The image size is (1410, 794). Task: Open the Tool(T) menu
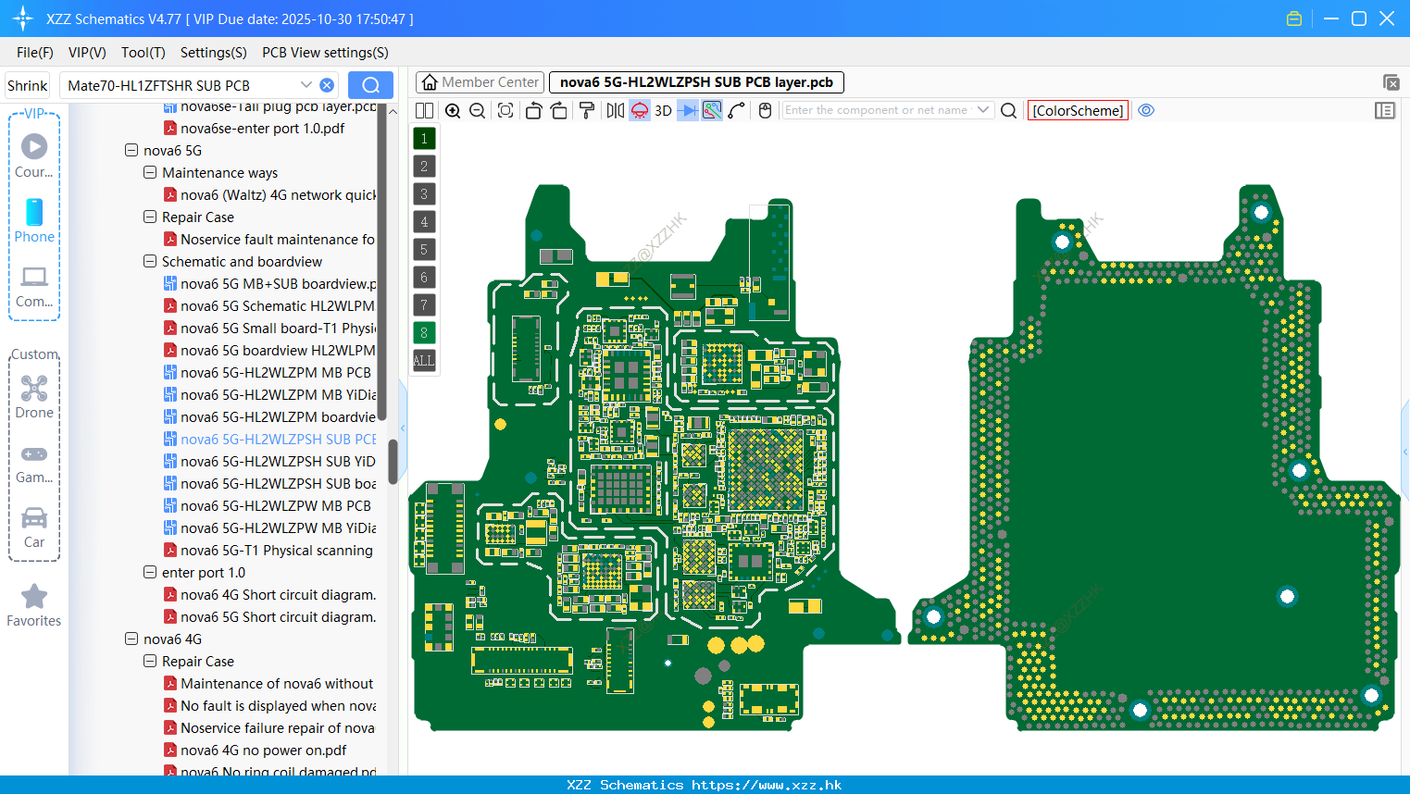pos(143,53)
